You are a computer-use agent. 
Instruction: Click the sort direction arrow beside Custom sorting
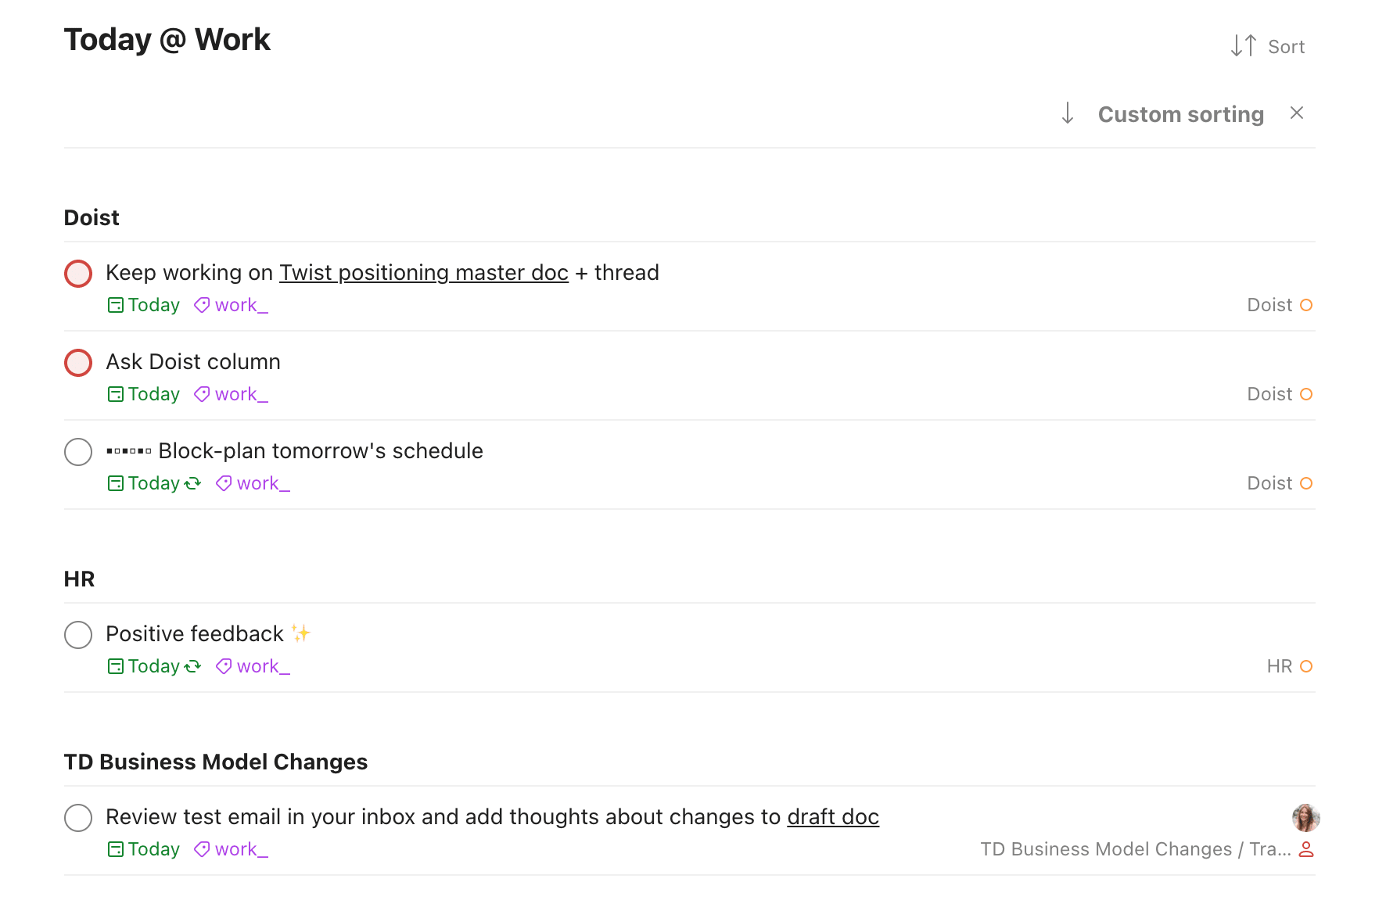pyautogui.click(x=1068, y=114)
